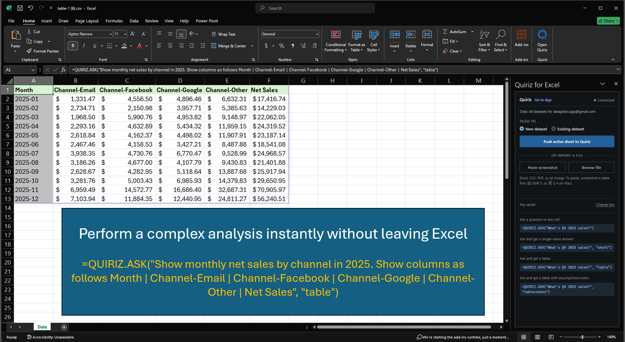Image resolution: width=625 pixels, height=342 pixels.
Task: Open Find & Select
Action: 500,41
